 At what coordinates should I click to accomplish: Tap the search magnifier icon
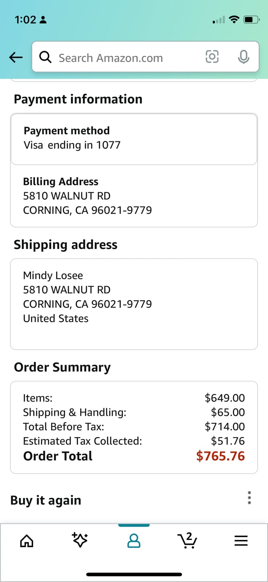pyautogui.click(x=46, y=58)
